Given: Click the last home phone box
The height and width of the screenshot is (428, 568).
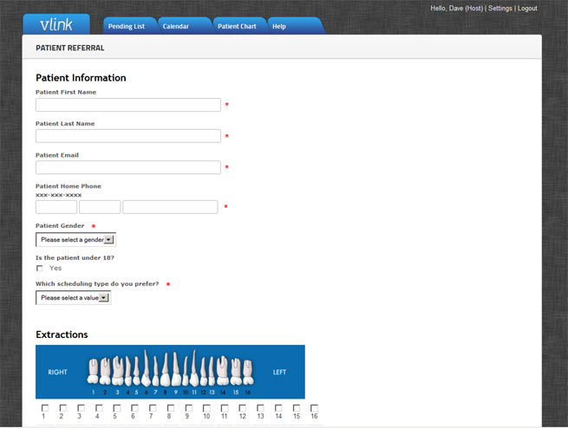Looking at the screenshot, I should point(170,207).
